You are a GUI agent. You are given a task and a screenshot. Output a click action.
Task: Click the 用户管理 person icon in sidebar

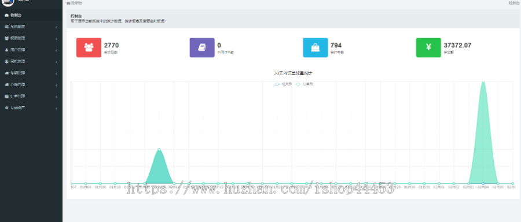6,50
